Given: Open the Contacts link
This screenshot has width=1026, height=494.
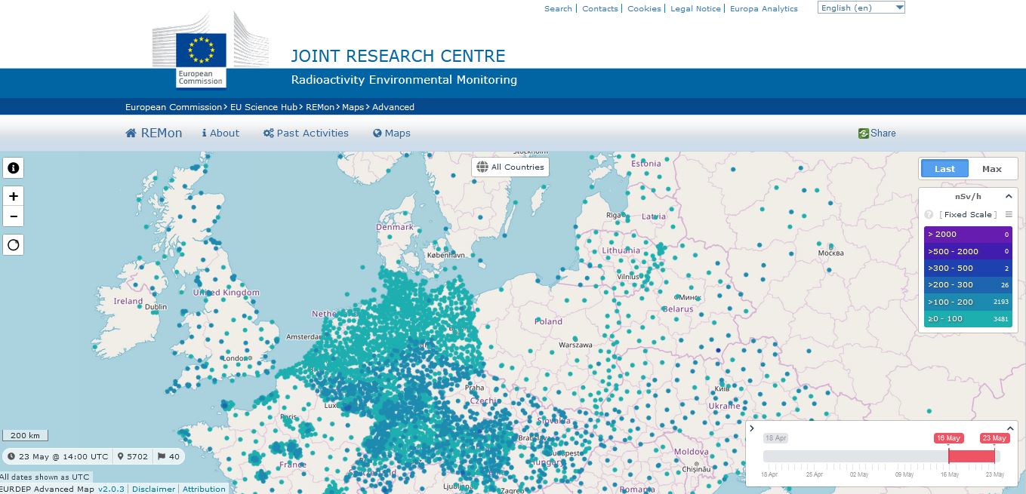Looking at the screenshot, I should click(600, 8).
